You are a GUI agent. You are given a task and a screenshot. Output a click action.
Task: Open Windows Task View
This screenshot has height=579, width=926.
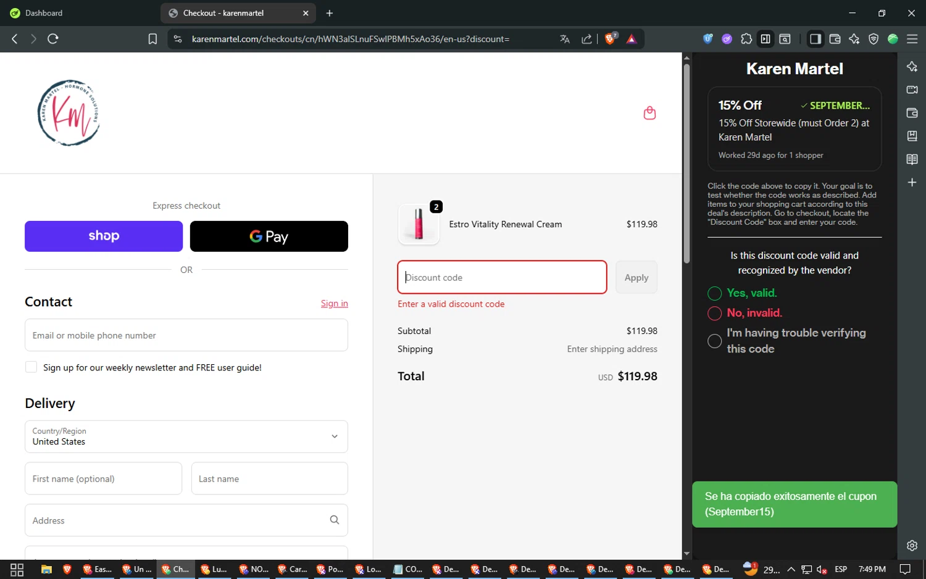17,570
